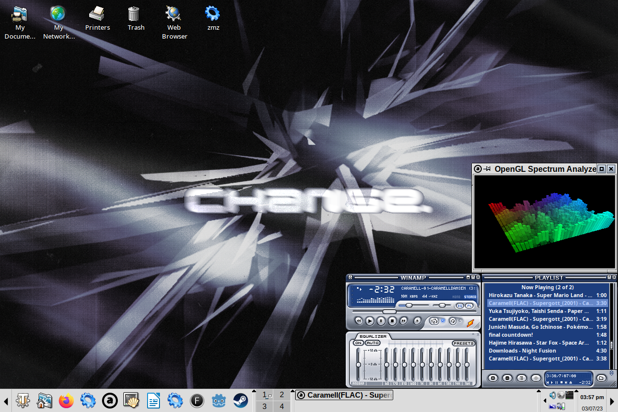Launch Firefox from the panel
This screenshot has width=618, height=412.
tap(66, 401)
